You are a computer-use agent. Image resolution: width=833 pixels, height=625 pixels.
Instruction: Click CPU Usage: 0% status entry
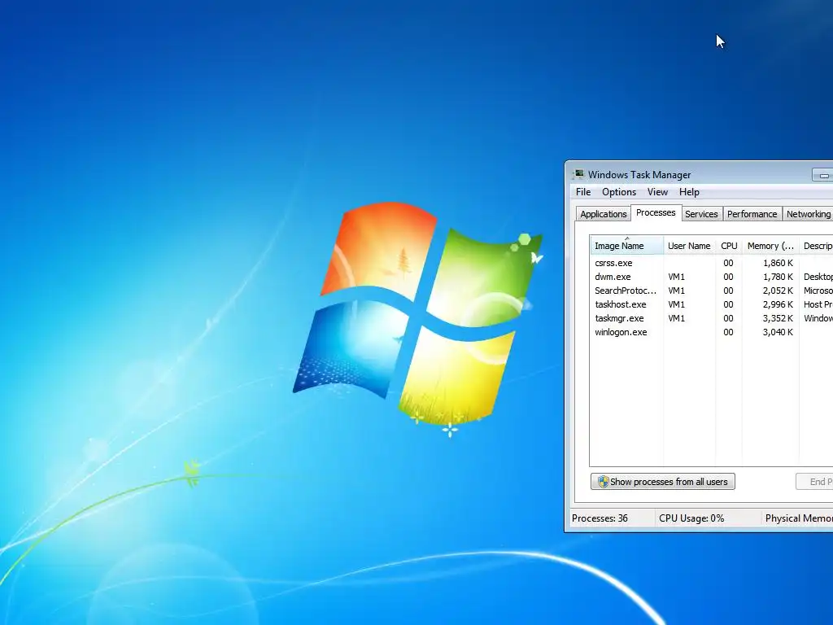691,518
